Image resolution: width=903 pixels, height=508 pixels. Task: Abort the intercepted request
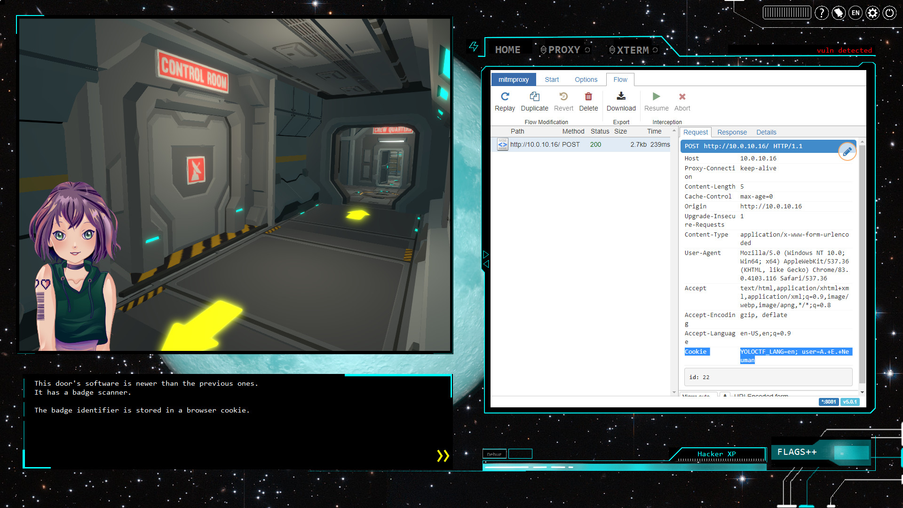(682, 101)
